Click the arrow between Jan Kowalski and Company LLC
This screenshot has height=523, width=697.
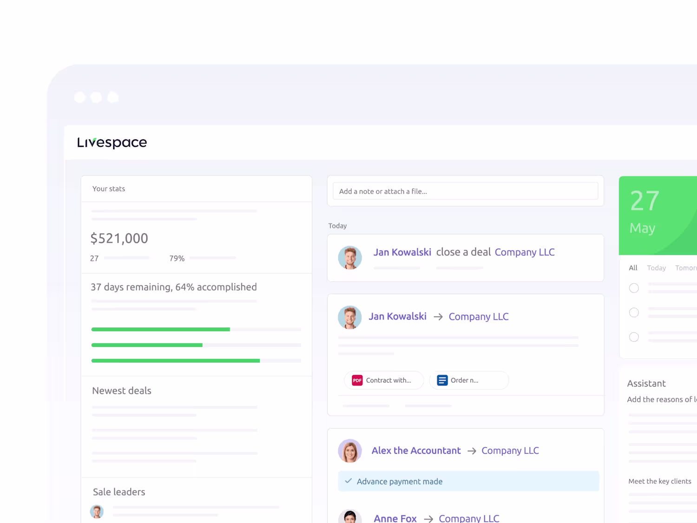[438, 317]
